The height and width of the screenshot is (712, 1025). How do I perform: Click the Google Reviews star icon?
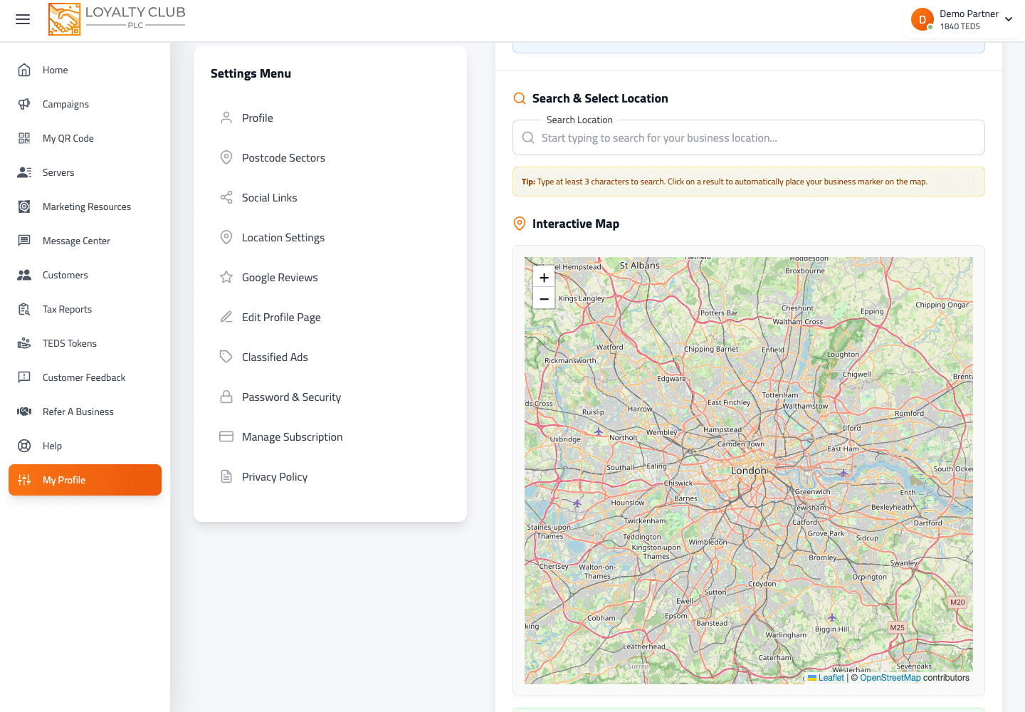(x=226, y=278)
